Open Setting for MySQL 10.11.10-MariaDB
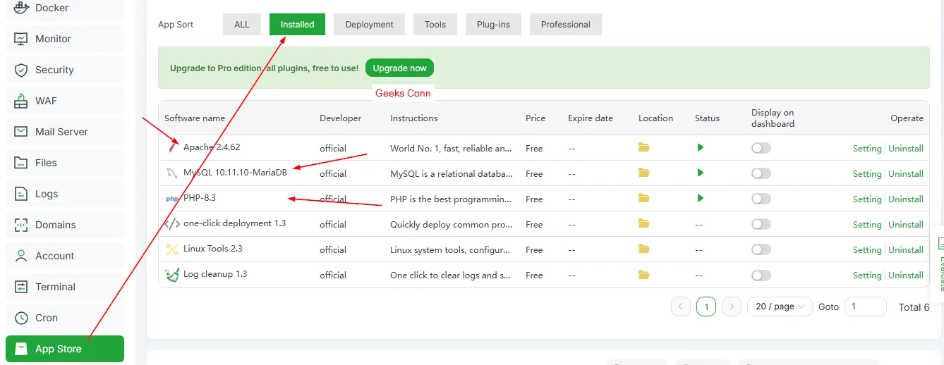This screenshot has height=365, width=944. [x=867, y=173]
